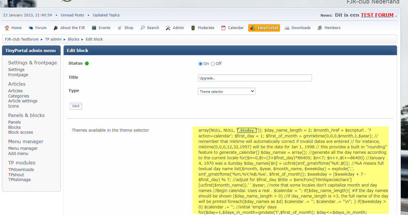
Task: Open the Admin tools icon
Action: [x=168, y=28]
